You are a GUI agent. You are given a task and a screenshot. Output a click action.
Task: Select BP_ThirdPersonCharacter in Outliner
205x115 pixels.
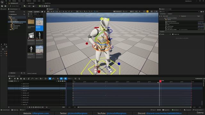pos(173,23)
